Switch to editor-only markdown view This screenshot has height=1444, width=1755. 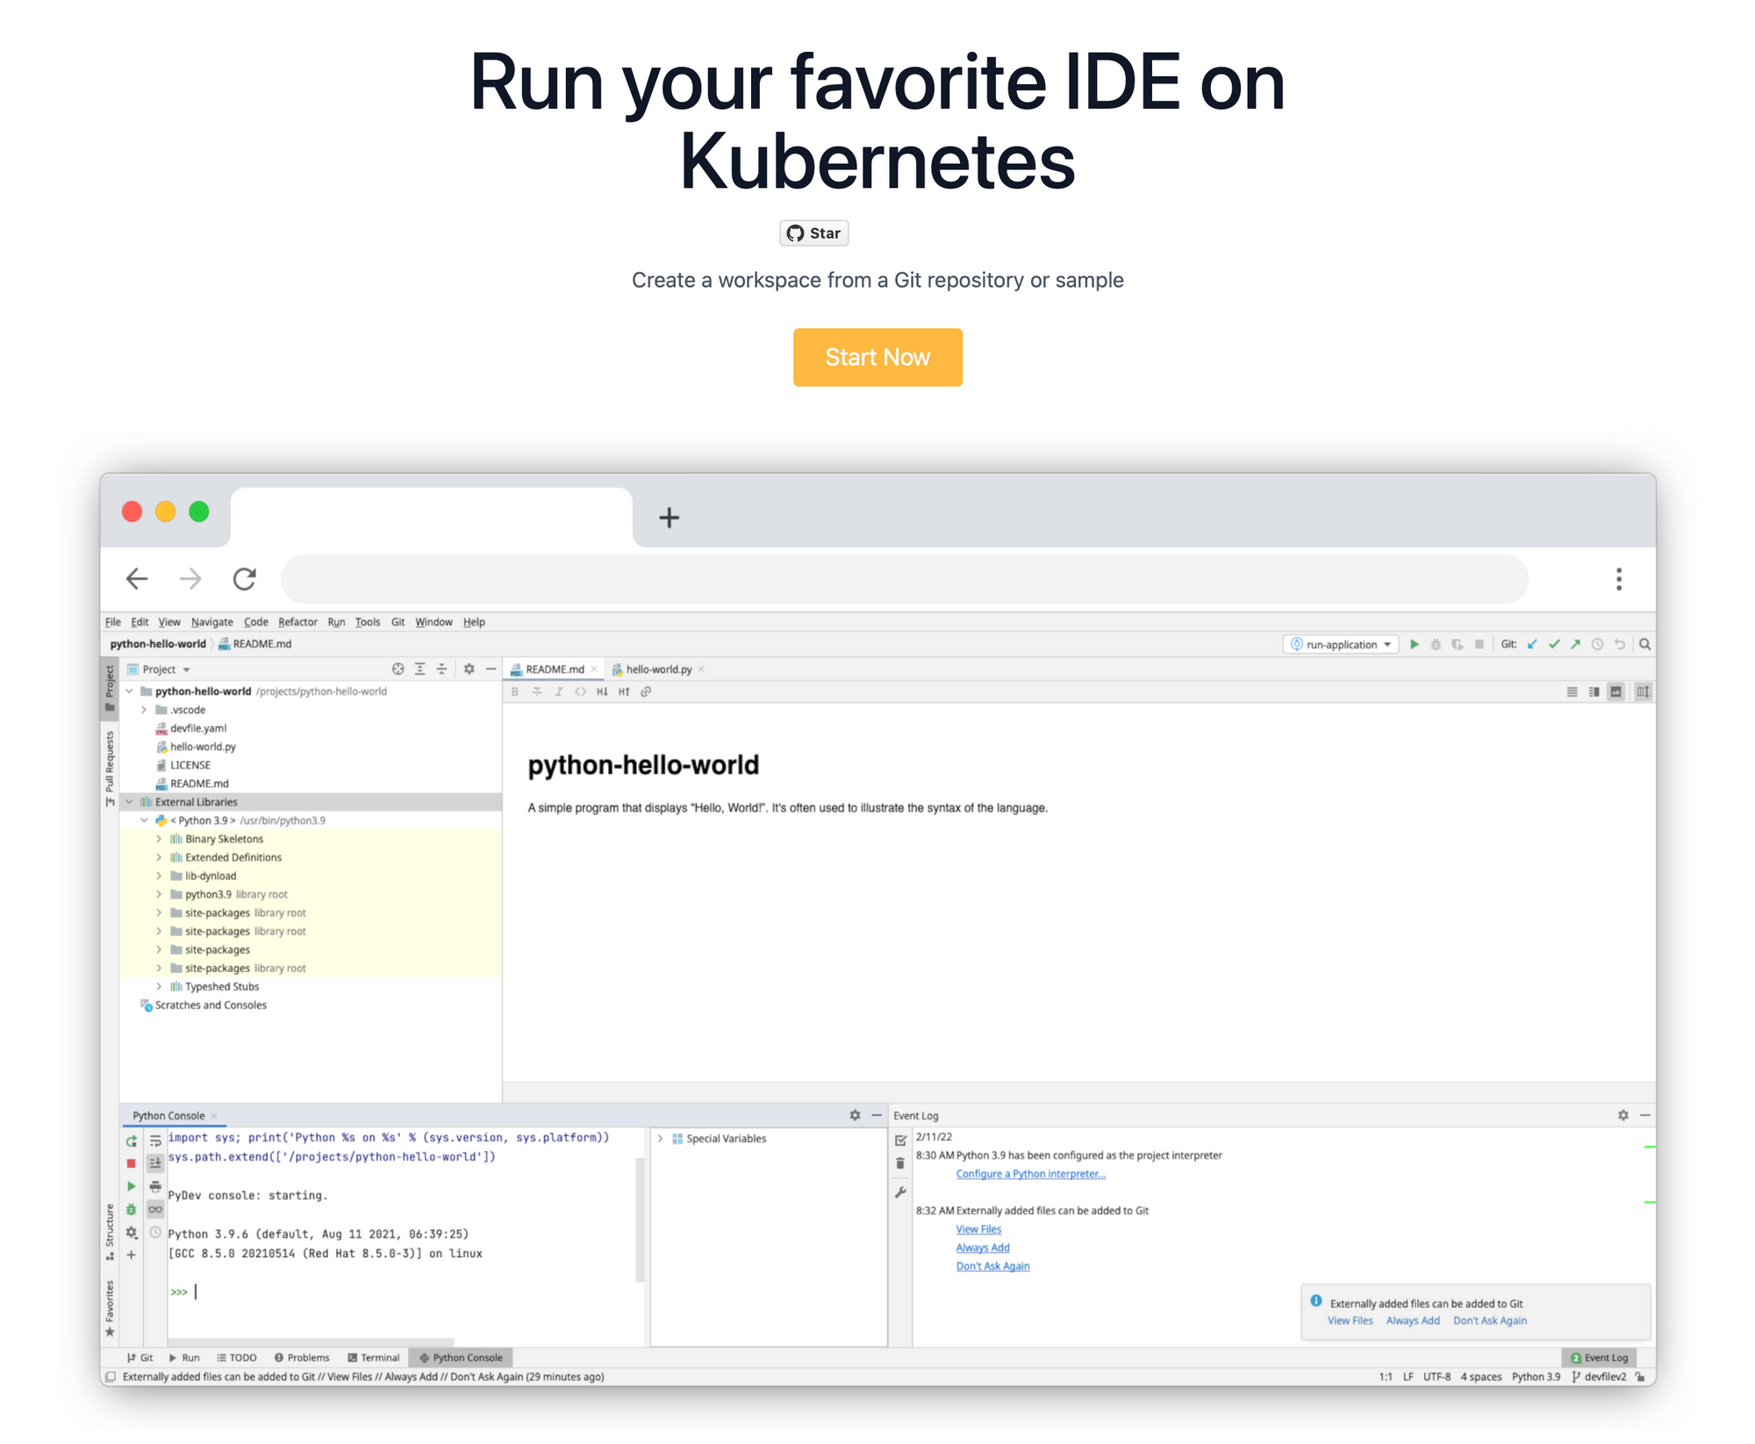(x=1572, y=692)
